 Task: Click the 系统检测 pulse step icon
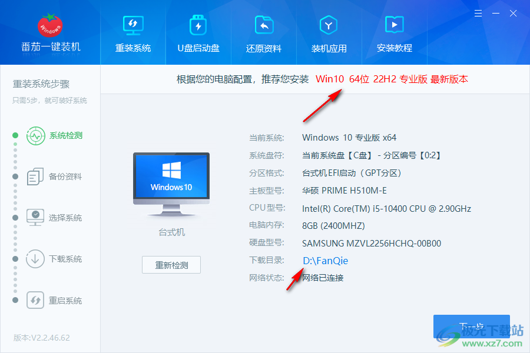(x=35, y=136)
